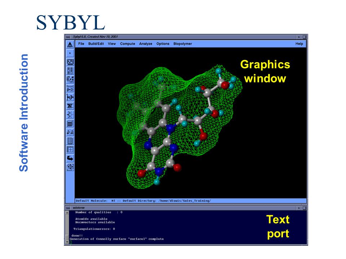Minimize the Sybyl 6.8 window

[x=299, y=37]
